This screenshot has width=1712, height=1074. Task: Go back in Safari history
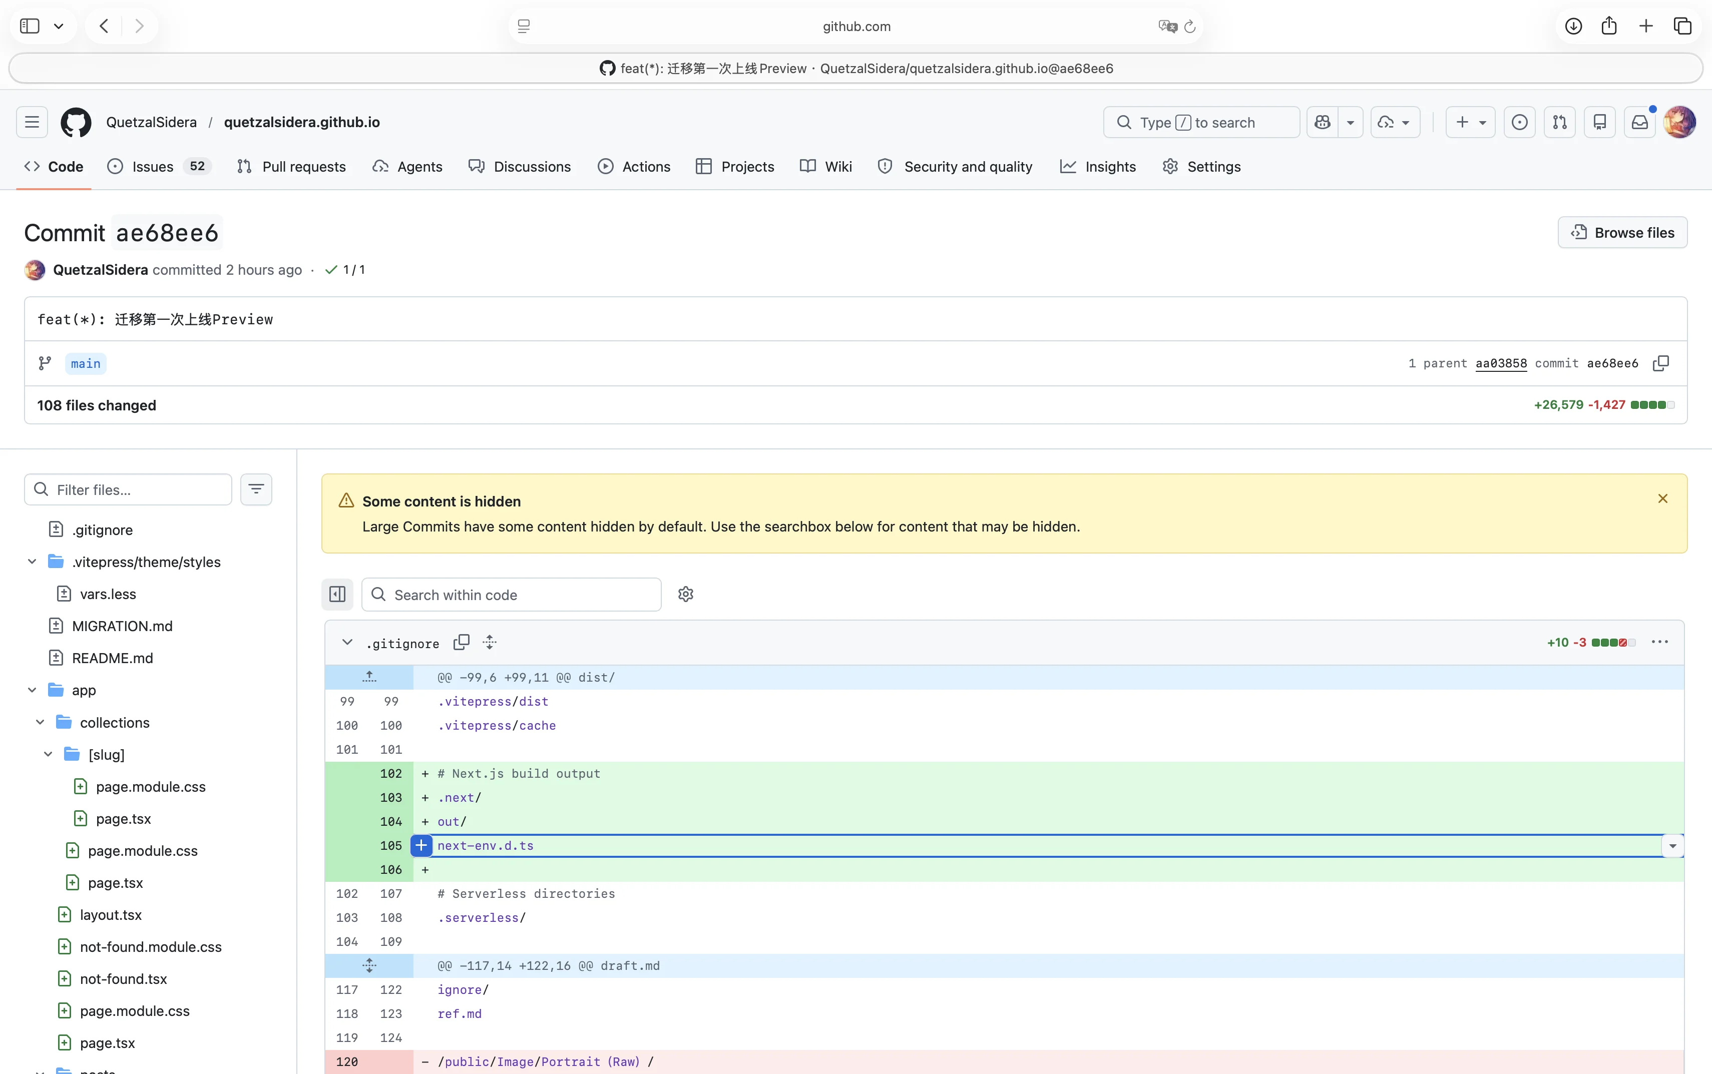tap(105, 27)
